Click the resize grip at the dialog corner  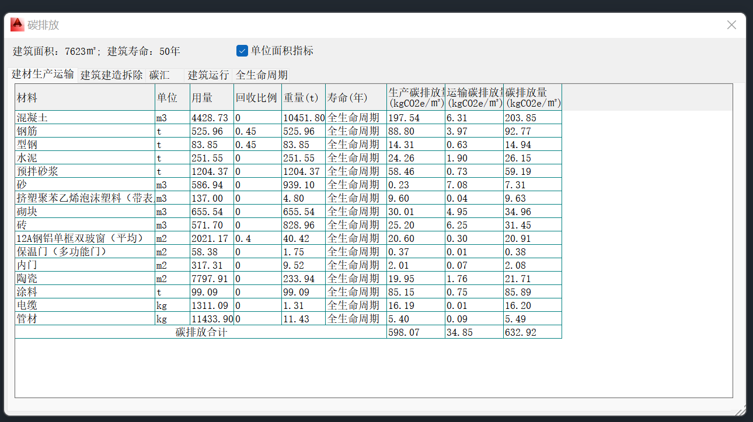click(x=740, y=412)
